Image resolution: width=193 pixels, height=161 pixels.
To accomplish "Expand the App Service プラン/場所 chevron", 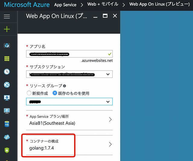I will (x=110, y=120).
